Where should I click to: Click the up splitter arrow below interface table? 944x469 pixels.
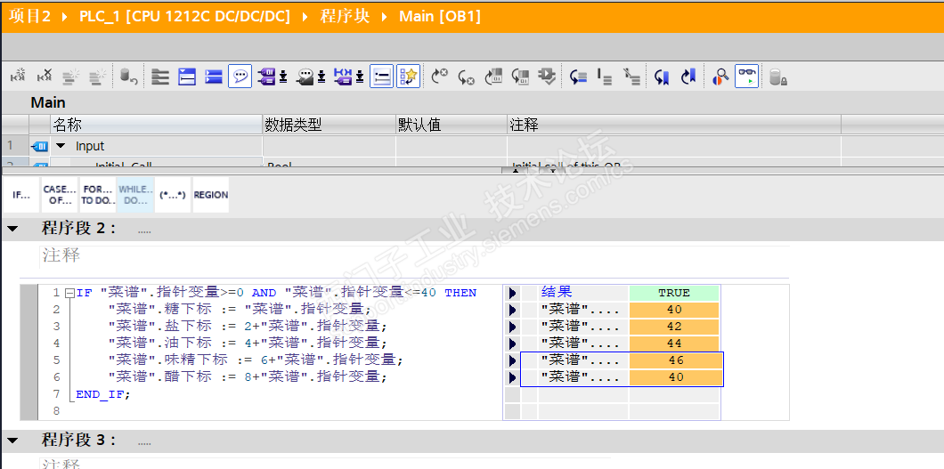(515, 171)
